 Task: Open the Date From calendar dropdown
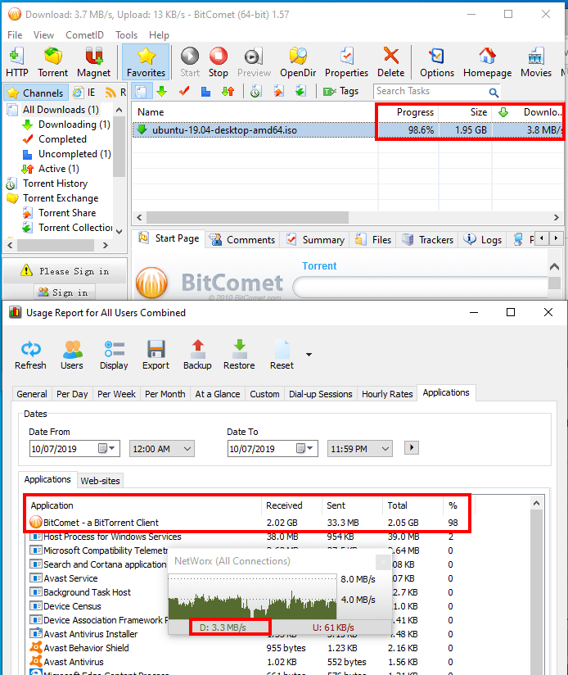tap(106, 449)
